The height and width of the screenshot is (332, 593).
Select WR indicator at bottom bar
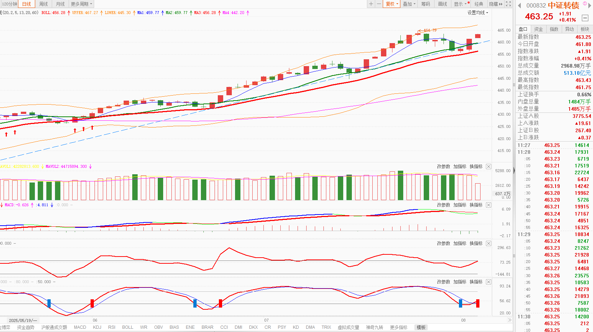click(x=143, y=327)
